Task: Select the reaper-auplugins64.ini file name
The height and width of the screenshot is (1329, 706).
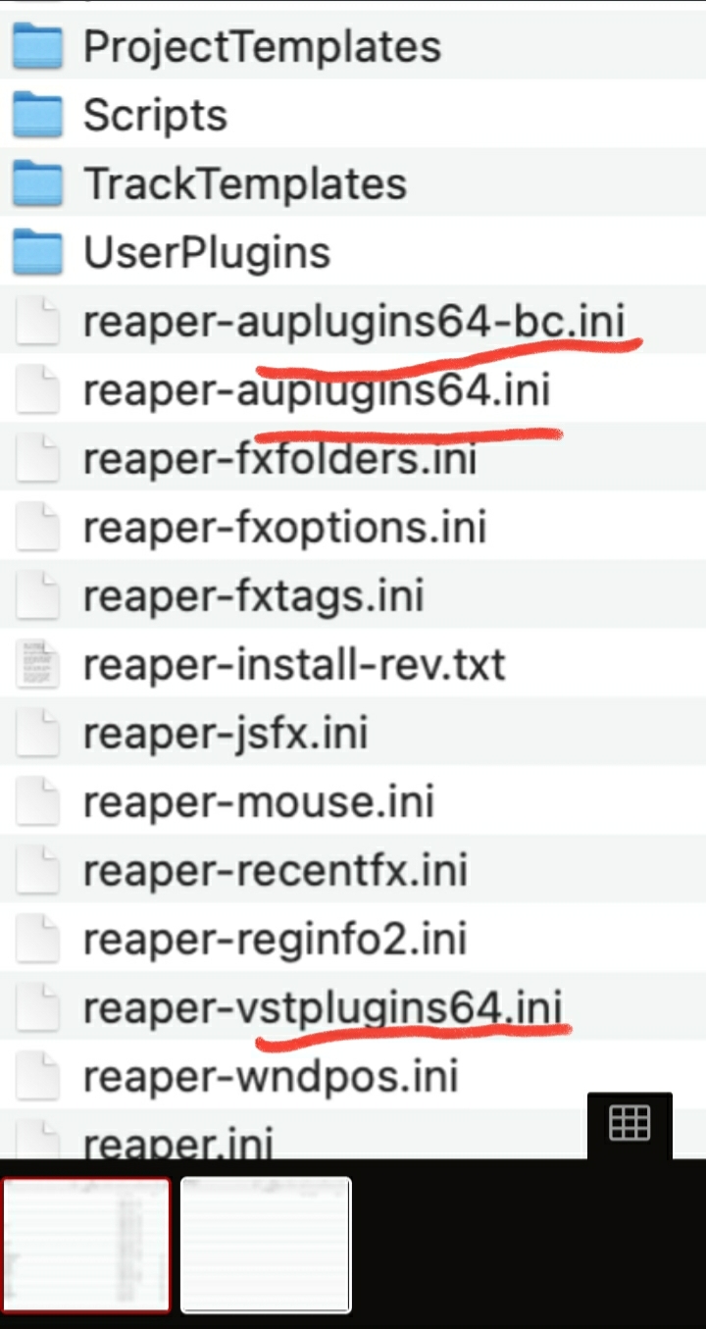Action: click(317, 391)
